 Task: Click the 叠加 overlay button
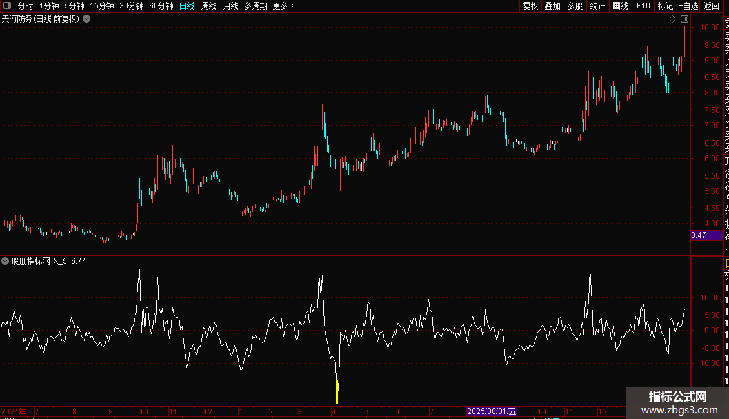pyautogui.click(x=553, y=6)
